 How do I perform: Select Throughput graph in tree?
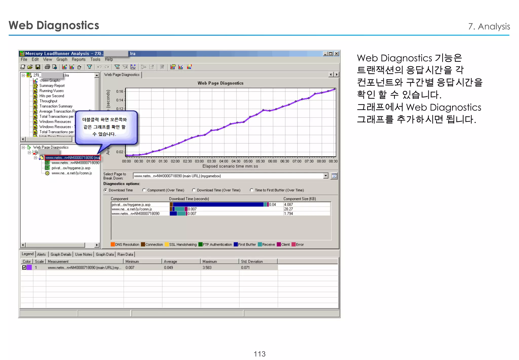[48, 101]
